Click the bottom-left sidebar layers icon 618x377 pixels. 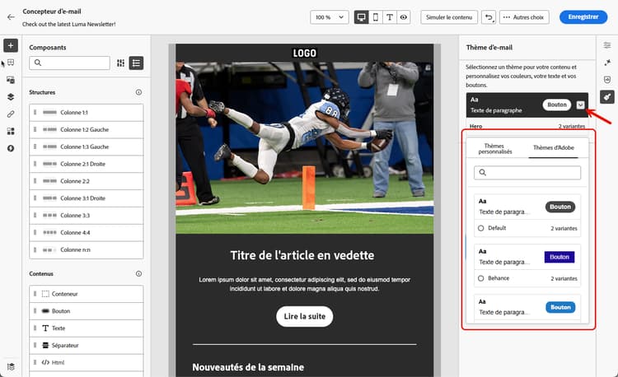(11, 367)
